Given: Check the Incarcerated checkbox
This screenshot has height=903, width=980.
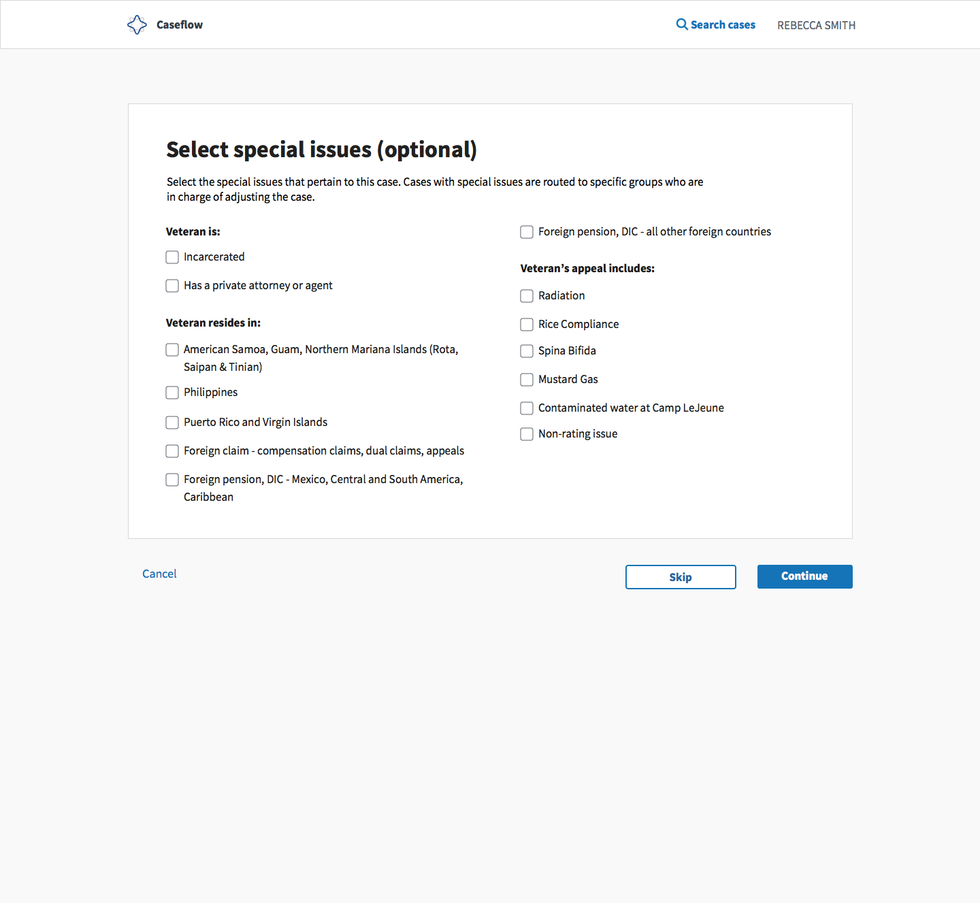Looking at the screenshot, I should click(x=172, y=257).
